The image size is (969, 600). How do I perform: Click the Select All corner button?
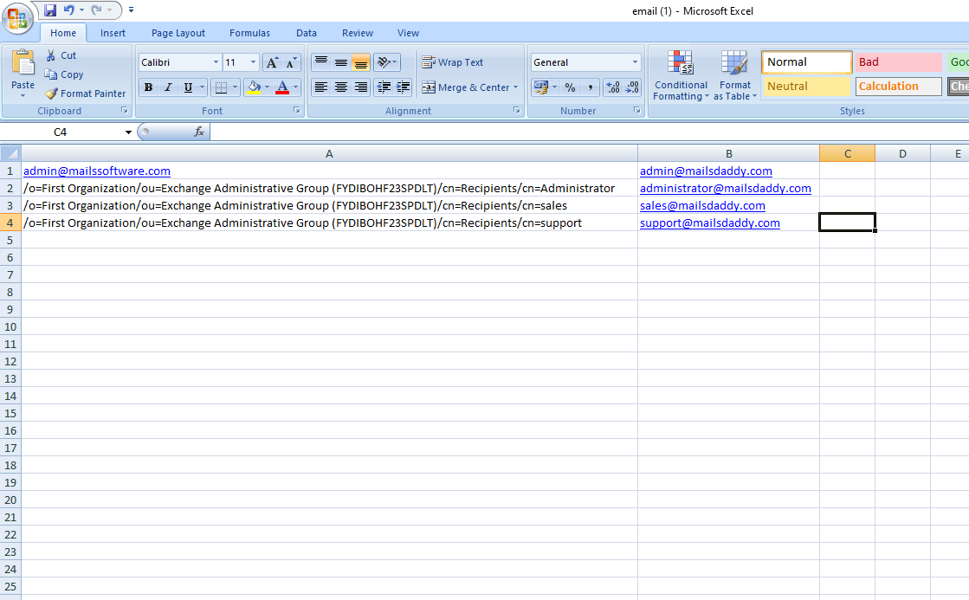pos(10,153)
